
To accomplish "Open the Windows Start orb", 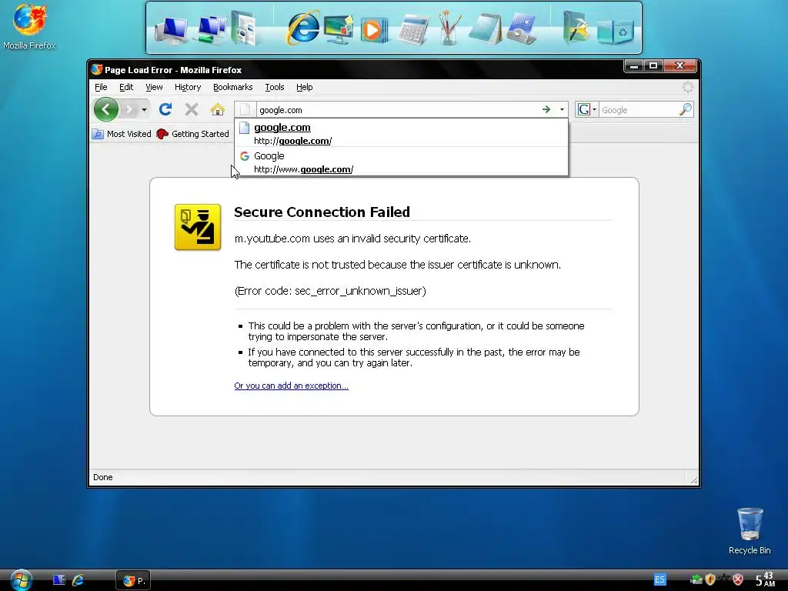I will point(22,580).
